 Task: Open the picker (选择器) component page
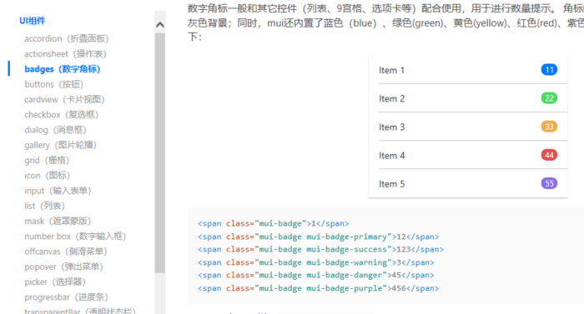pos(55,282)
